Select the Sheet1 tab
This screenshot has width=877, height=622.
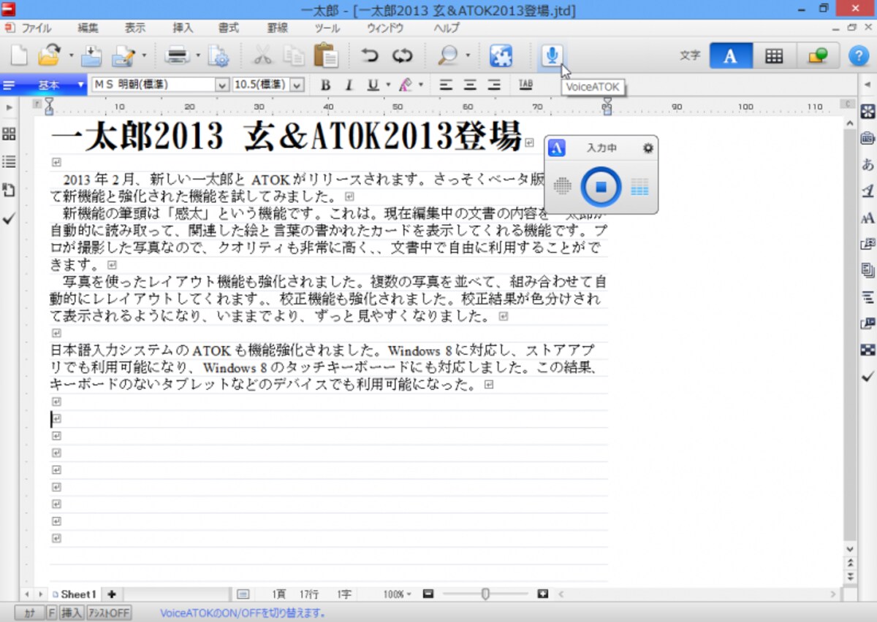74,594
